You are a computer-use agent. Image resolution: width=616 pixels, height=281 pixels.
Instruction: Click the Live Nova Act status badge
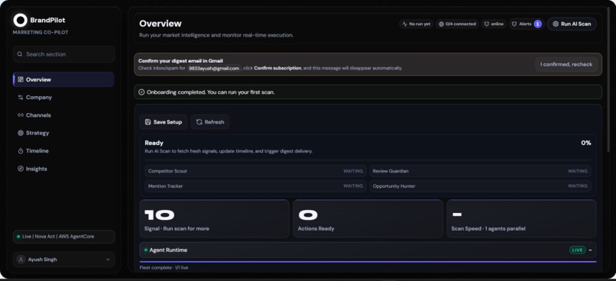pos(63,237)
